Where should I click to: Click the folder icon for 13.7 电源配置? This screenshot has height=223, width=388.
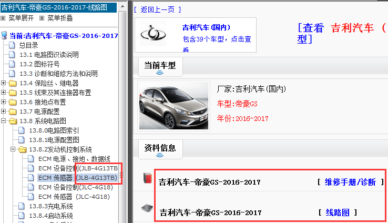point(13,111)
